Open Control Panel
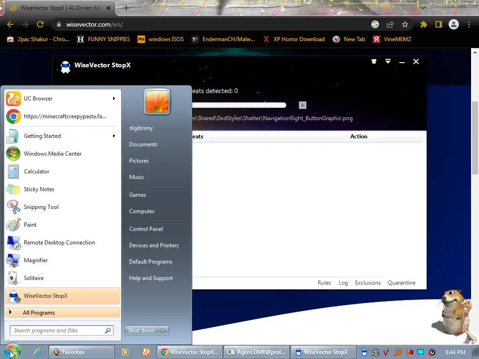 pyautogui.click(x=146, y=229)
